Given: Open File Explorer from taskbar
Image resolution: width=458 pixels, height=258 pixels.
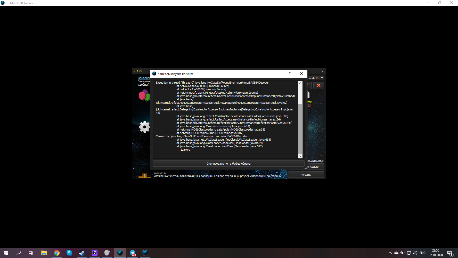Looking at the screenshot, I should pyautogui.click(x=44, y=253).
